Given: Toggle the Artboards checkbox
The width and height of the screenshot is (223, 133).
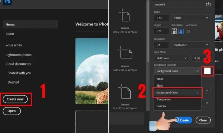Looking at the screenshot, I should [188, 32].
